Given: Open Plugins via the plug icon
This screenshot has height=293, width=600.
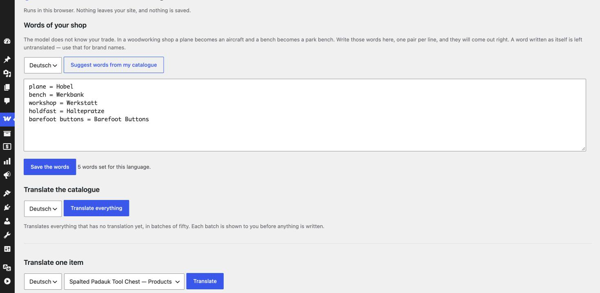Looking at the screenshot, I should click(7, 207).
